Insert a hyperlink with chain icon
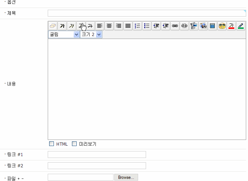 click(175, 26)
